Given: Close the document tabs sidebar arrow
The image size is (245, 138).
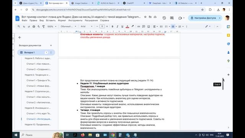Looking at the screenshot, I should pos(20,38).
